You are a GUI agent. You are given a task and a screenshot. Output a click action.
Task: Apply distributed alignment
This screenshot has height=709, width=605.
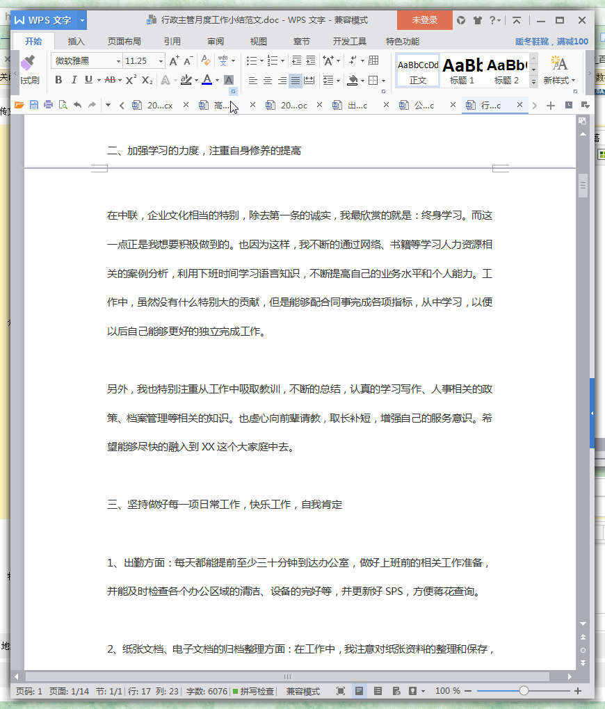309,81
